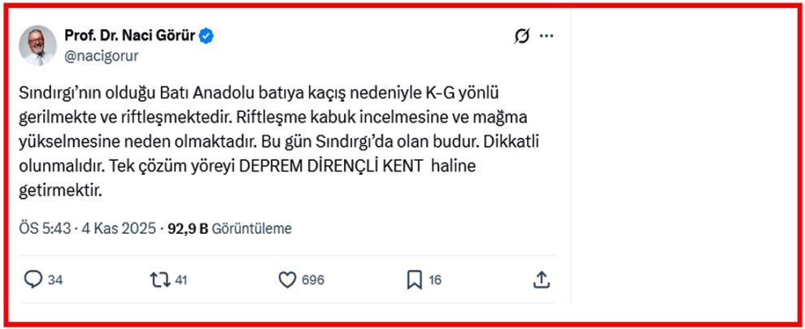Click the 92,9 B view count
Image resolution: width=805 pixels, height=329 pixels.
point(188,229)
